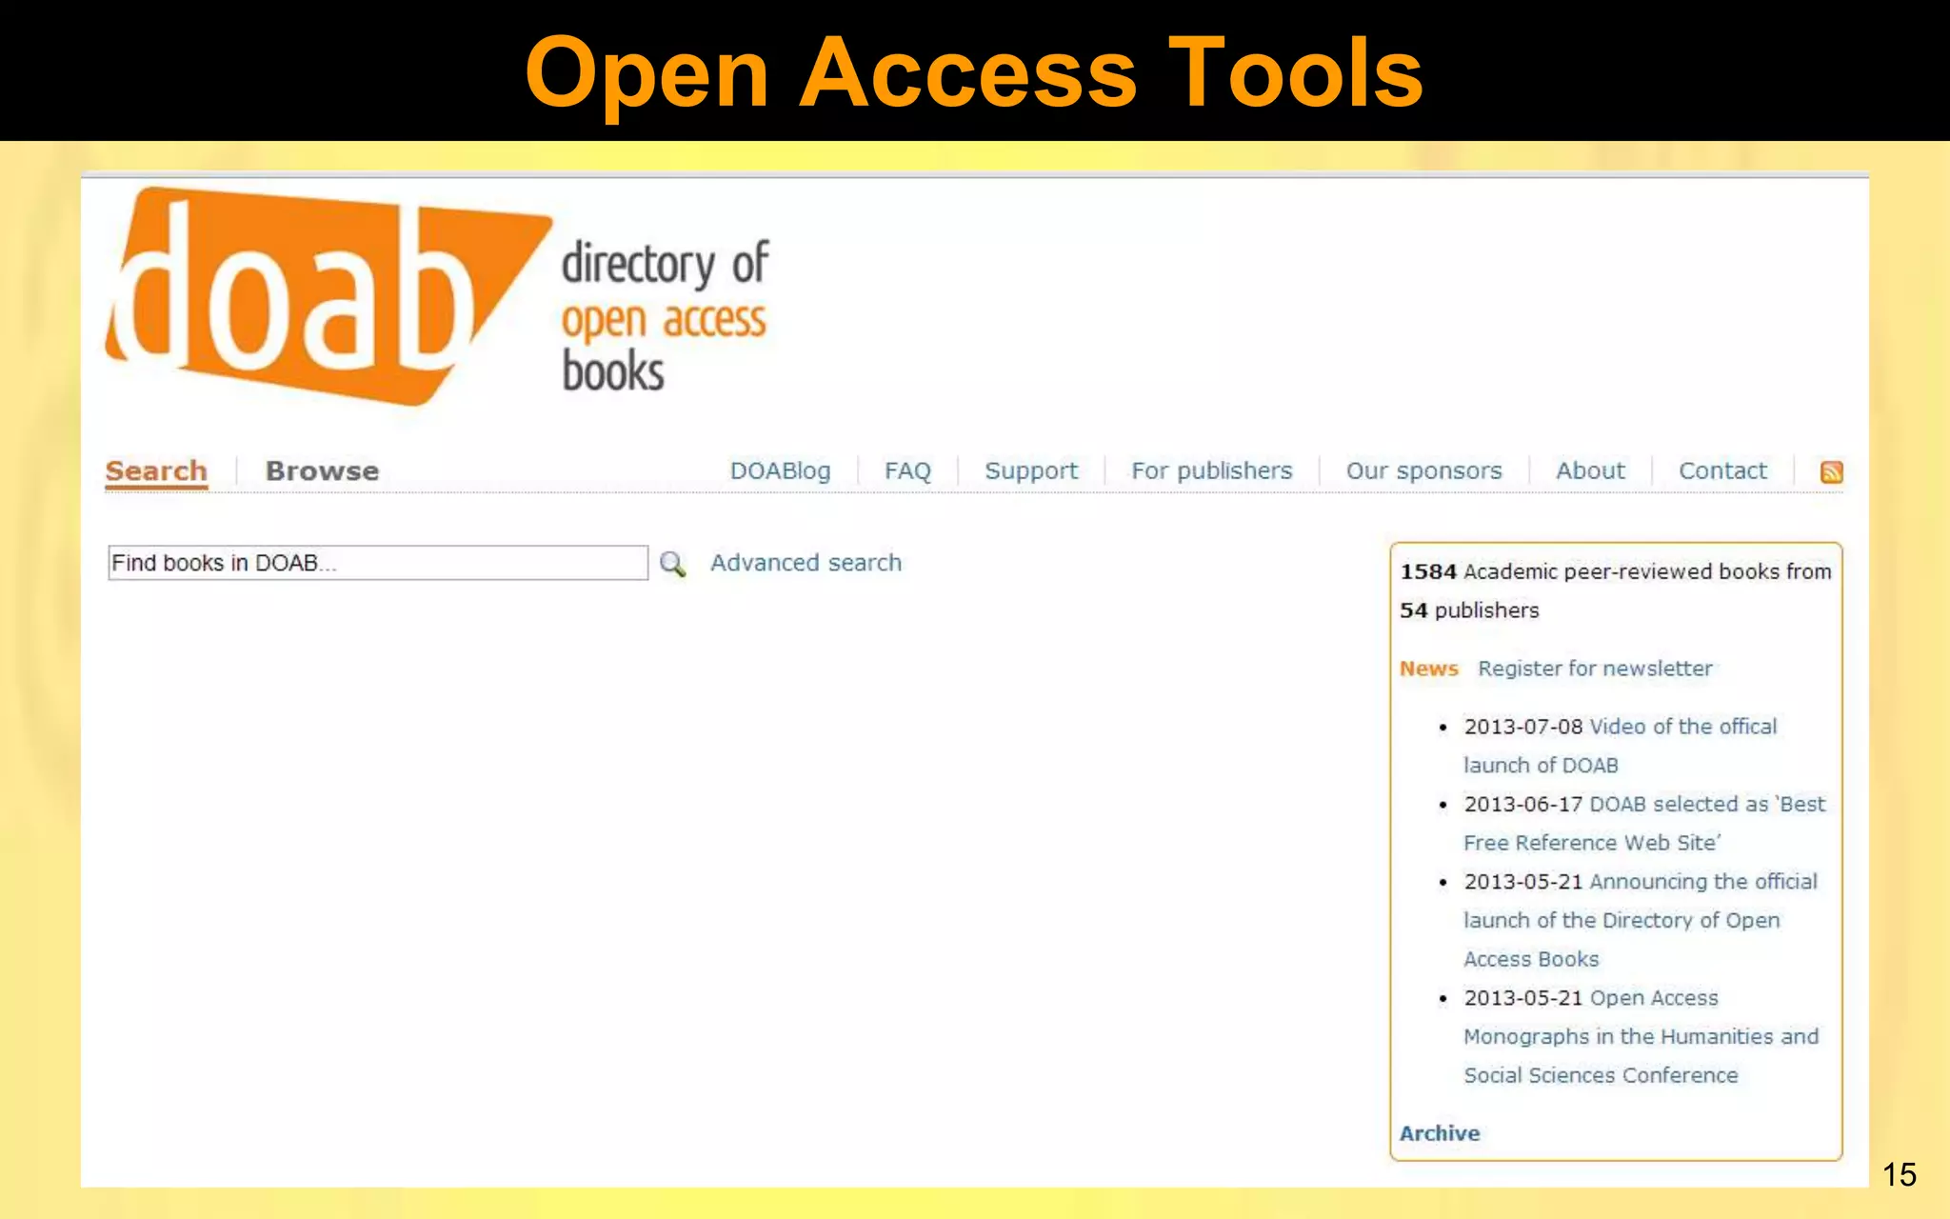This screenshot has height=1219, width=1950.
Task: Open the For publishers page
Action: click(1212, 471)
